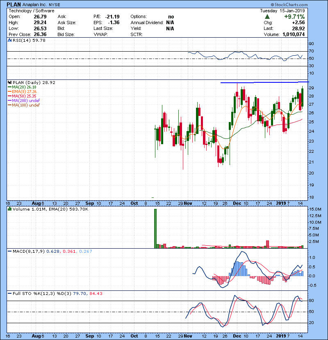328x340 pixels.
Task: Click the 70 level on the RSI axis
Action: (311, 51)
